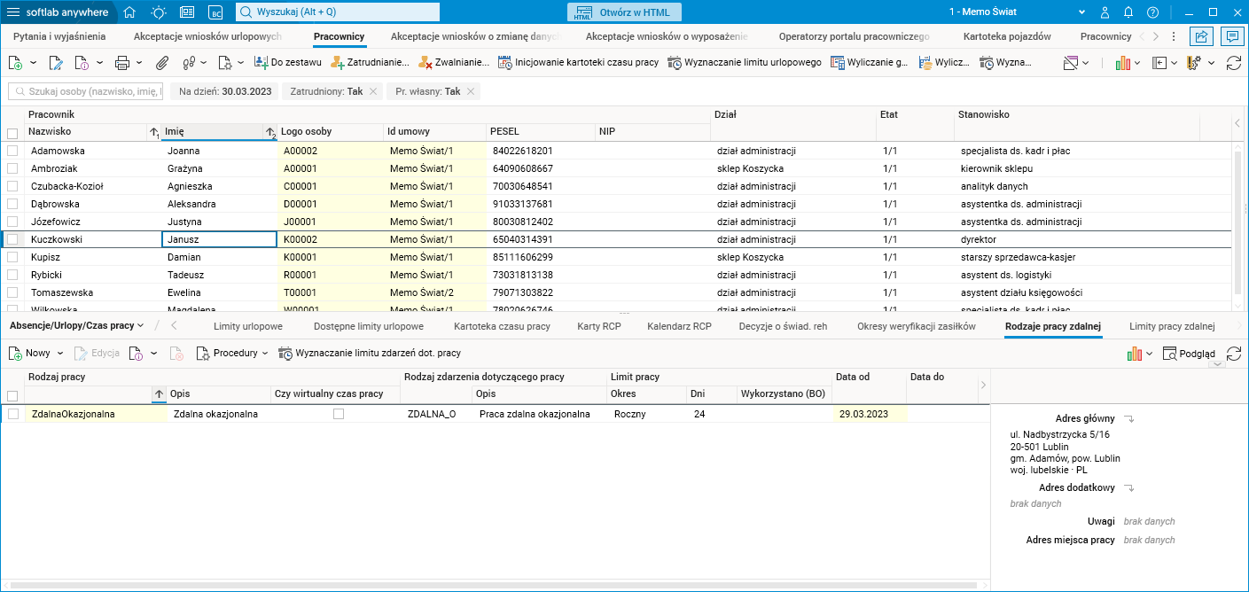Toggle 'Czy wirtualny czas pracy' checkbox for ZdalnaOkazjonalna
The width and height of the screenshot is (1249, 592).
tap(339, 414)
